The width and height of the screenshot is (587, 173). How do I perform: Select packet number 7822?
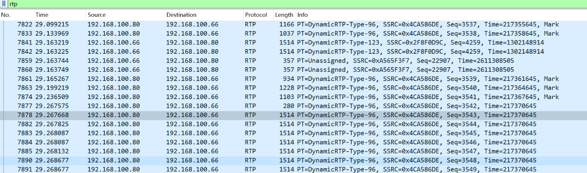click(x=293, y=24)
